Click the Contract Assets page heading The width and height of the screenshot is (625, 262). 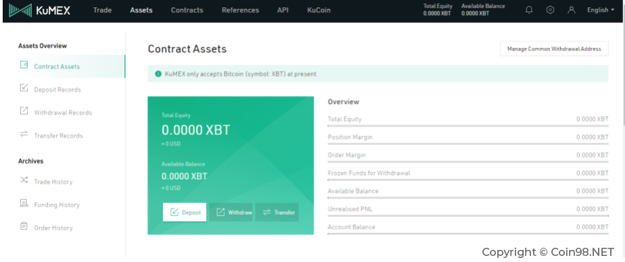187,49
